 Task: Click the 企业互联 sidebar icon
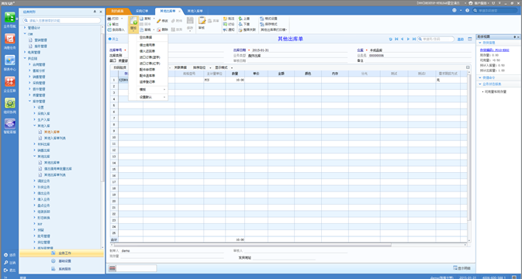point(9,84)
